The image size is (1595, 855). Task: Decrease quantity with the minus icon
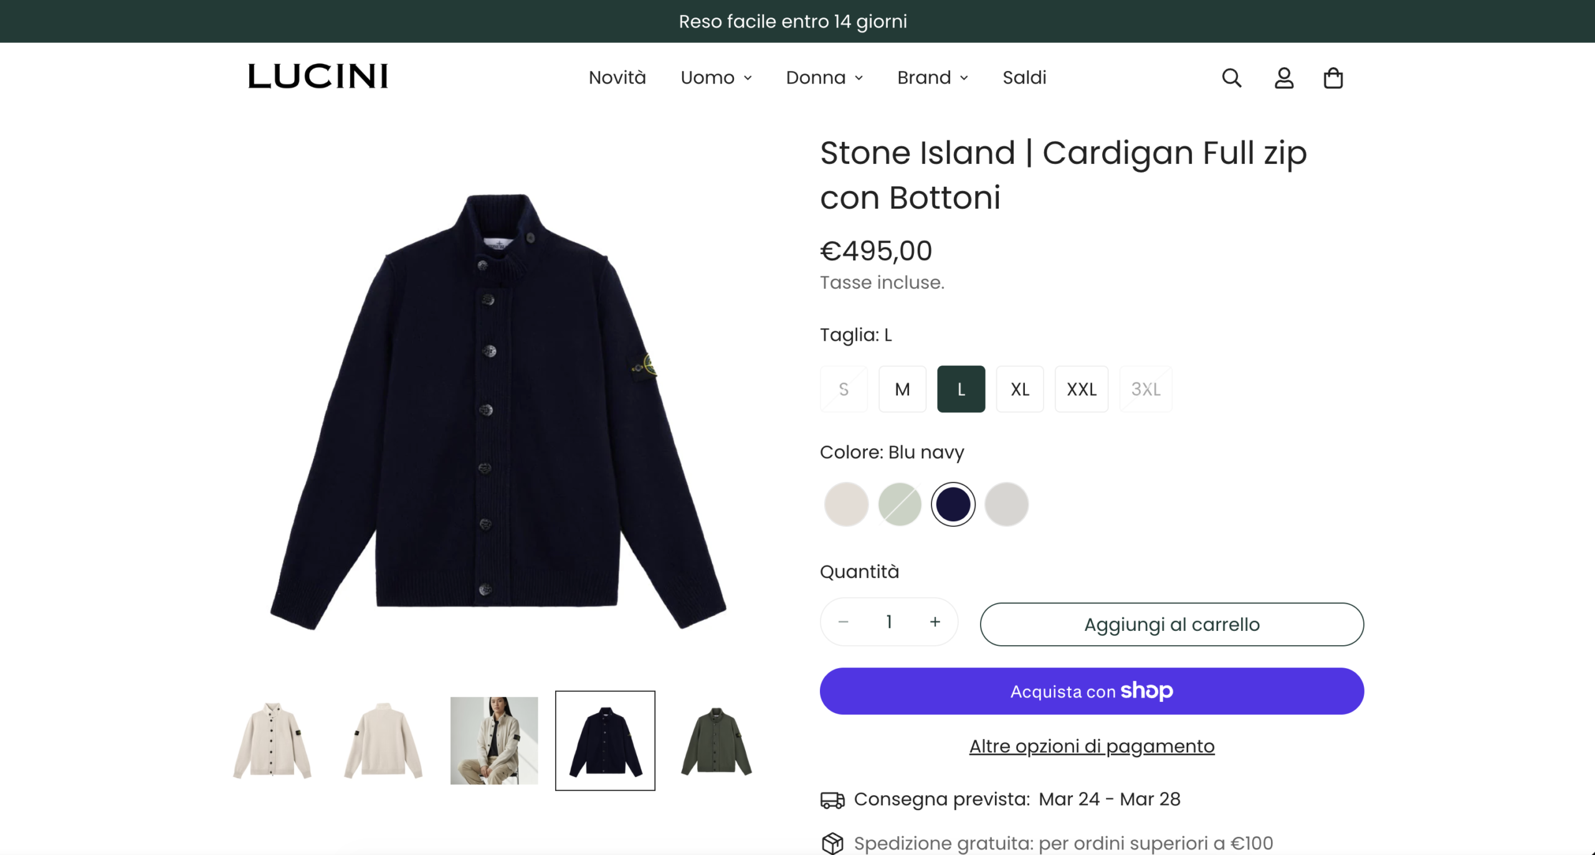click(x=844, y=621)
